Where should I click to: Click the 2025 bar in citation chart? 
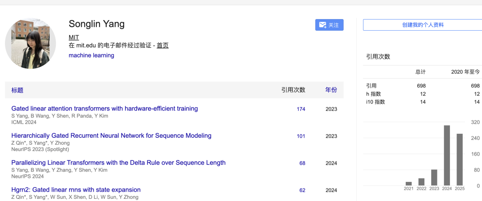(x=460, y=160)
